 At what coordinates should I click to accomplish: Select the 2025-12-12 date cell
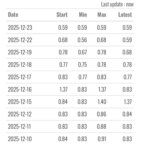pos(20,114)
